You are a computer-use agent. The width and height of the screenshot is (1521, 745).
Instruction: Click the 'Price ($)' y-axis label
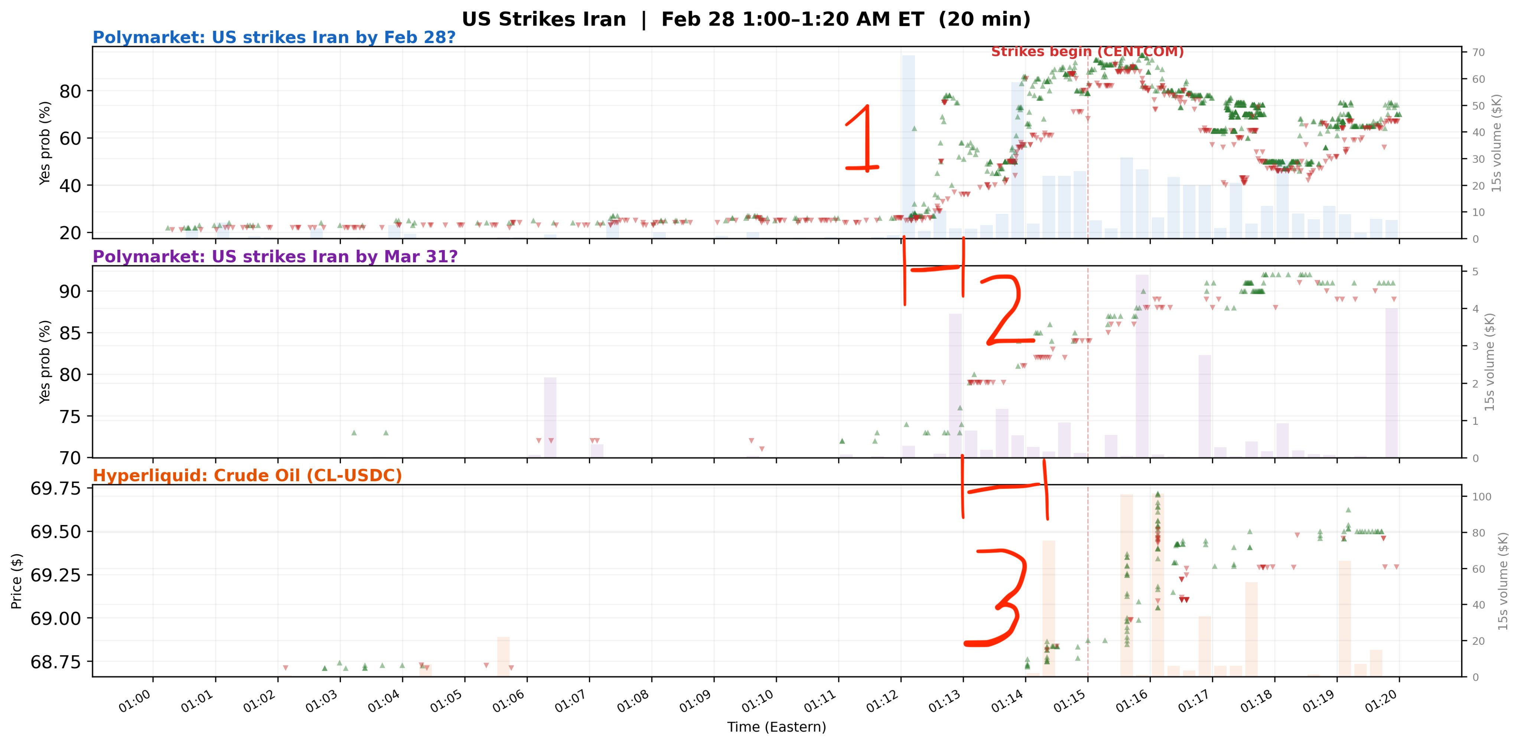coord(17,581)
